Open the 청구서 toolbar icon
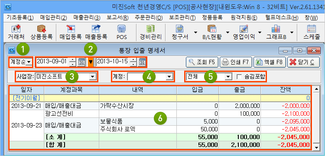325x156 pixels. point(180,32)
